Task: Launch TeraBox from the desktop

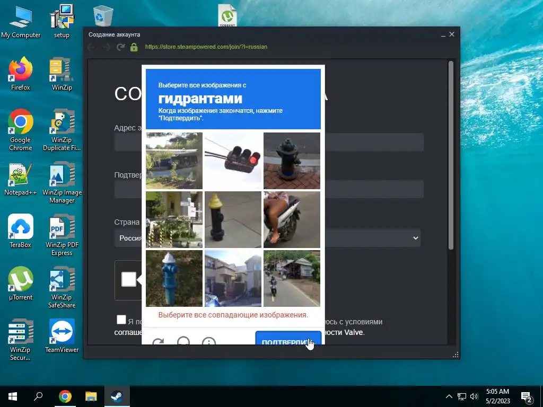Action: pos(21,231)
